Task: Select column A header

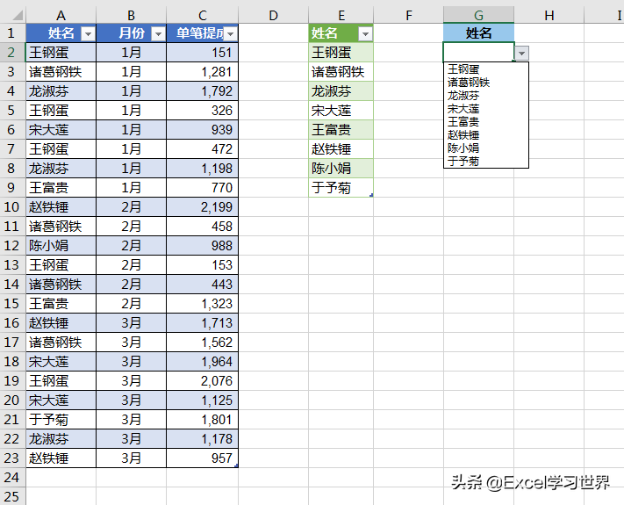Action: 61,15
